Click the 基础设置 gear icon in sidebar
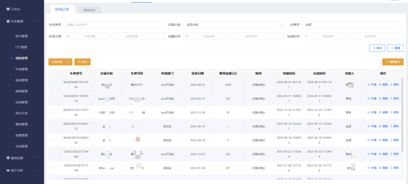The image size is (408, 184). tap(8, 158)
